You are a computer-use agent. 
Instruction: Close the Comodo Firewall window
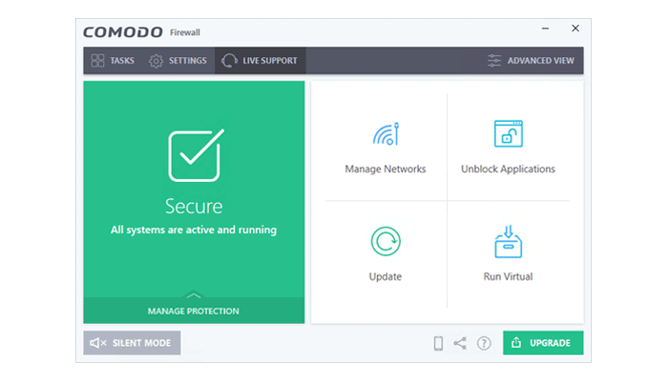(574, 29)
